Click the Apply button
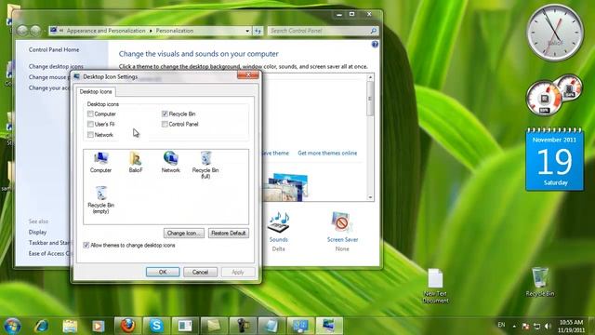The height and width of the screenshot is (335, 595). [238, 272]
